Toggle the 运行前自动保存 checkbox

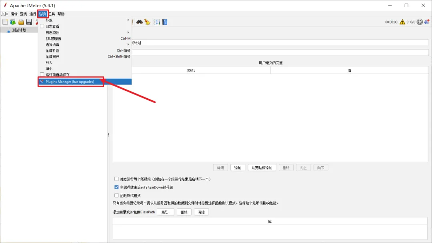click(42, 74)
